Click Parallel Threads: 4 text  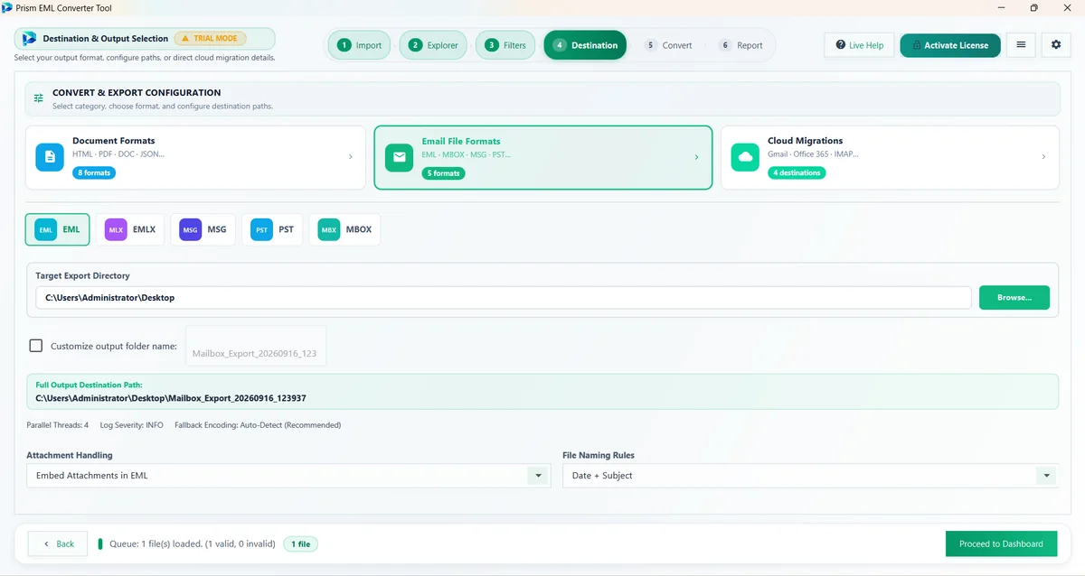click(58, 424)
